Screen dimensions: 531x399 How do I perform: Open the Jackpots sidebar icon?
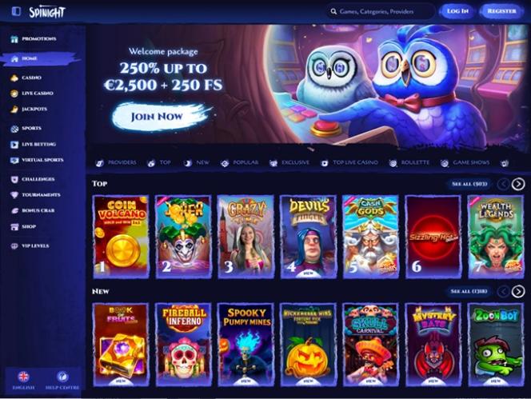pyautogui.click(x=14, y=109)
